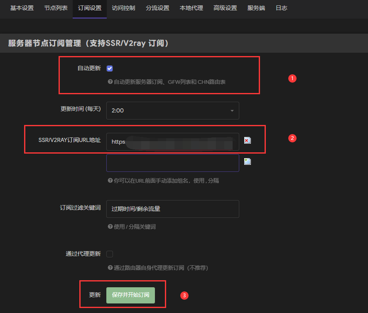Click the 保存并开始订阅 button
This screenshot has width=368, height=313.
tap(130, 295)
